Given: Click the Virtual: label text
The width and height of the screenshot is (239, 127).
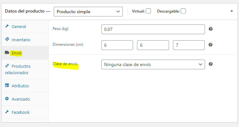Looking at the screenshot, I should tap(138, 11).
